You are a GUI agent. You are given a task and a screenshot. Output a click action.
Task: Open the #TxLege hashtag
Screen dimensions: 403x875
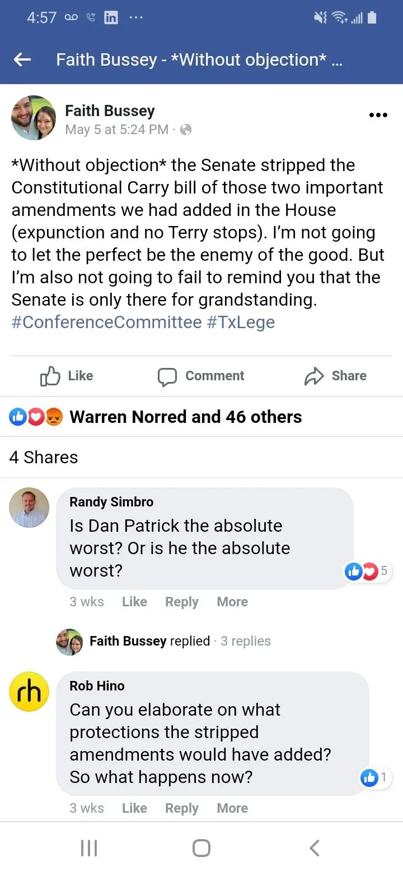[241, 323]
